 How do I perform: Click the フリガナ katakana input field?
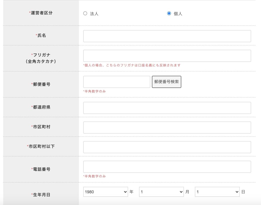[x=167, y=56]
